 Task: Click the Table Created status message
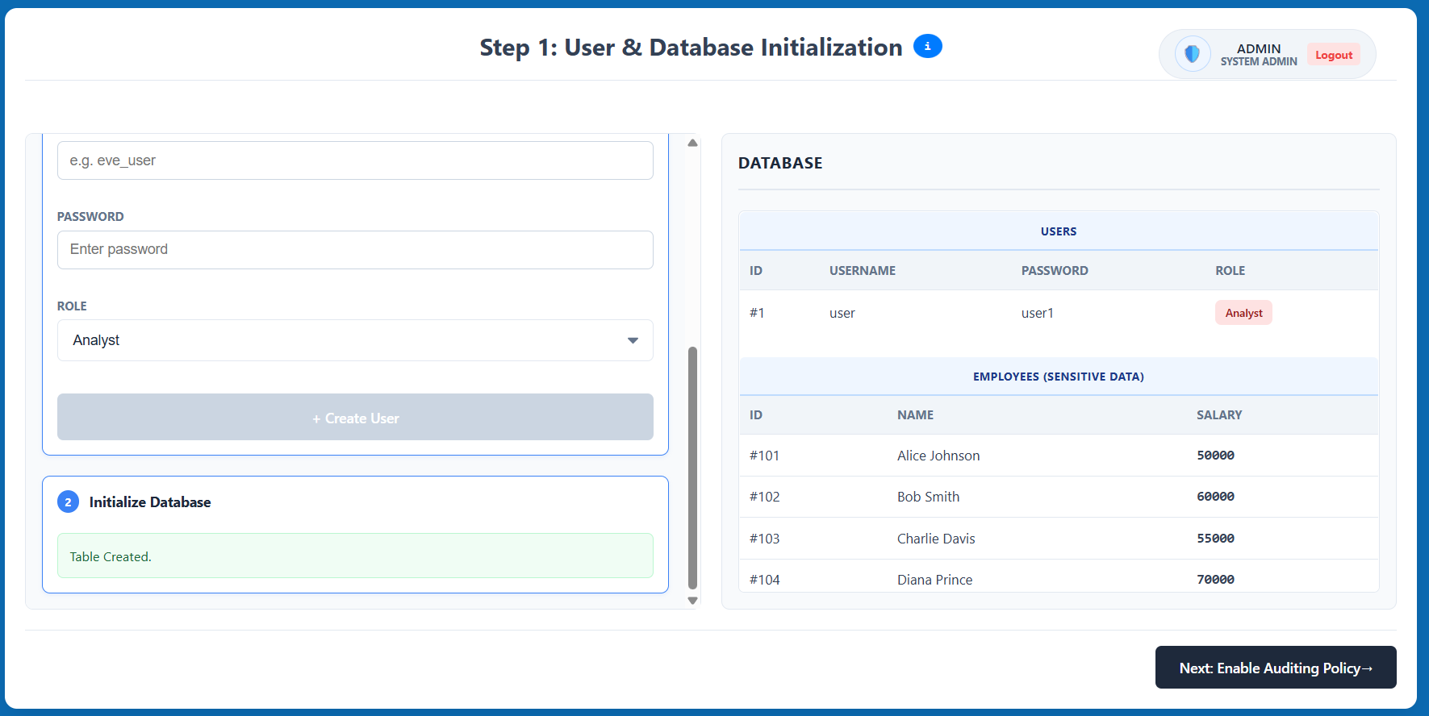354,556
